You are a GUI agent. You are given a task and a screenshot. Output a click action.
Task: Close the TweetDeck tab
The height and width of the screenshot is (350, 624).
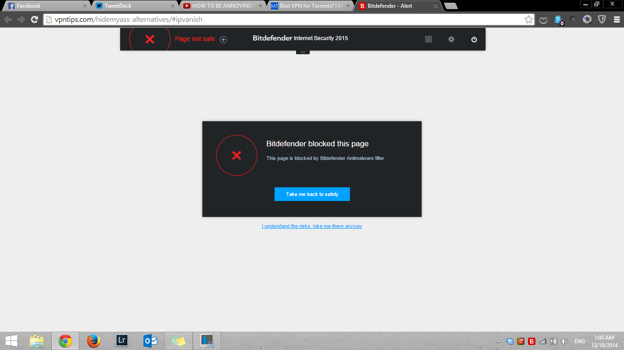tap(172, 6)
